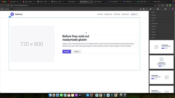Switch to the TW Elements browser tab
Screen dimensions: 175x98
click(x=129, y=2)
